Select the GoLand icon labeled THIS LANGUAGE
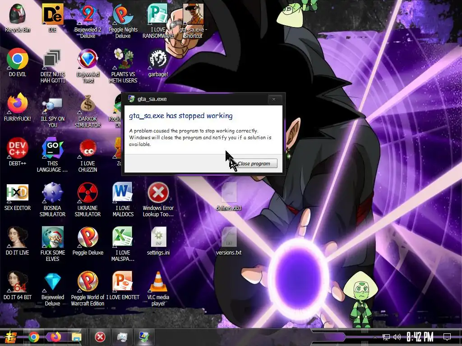The image size is (462, 346). click(x=52, y=148)
